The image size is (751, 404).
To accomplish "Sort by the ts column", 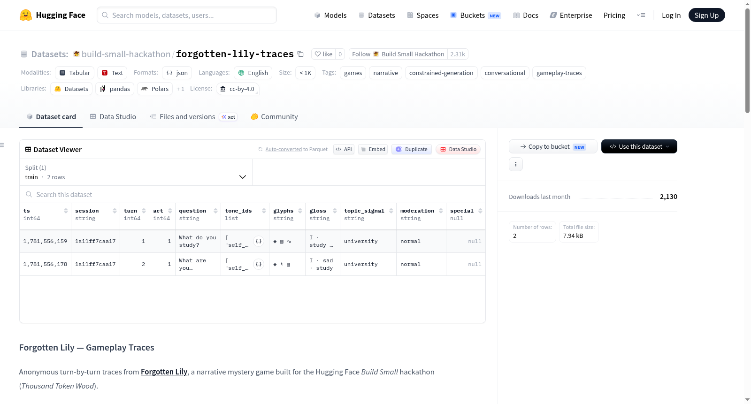I will 66,211.
